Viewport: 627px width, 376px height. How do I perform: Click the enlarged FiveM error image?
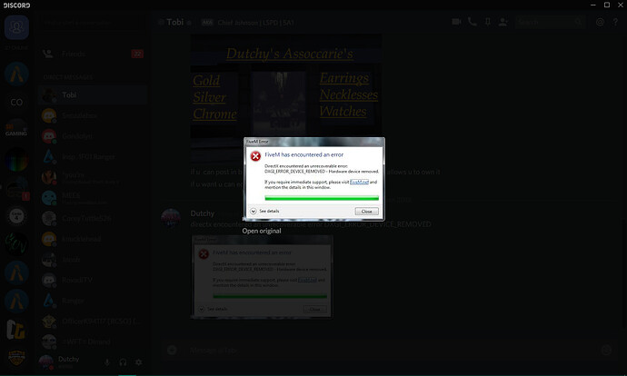[x=314, y=179]
